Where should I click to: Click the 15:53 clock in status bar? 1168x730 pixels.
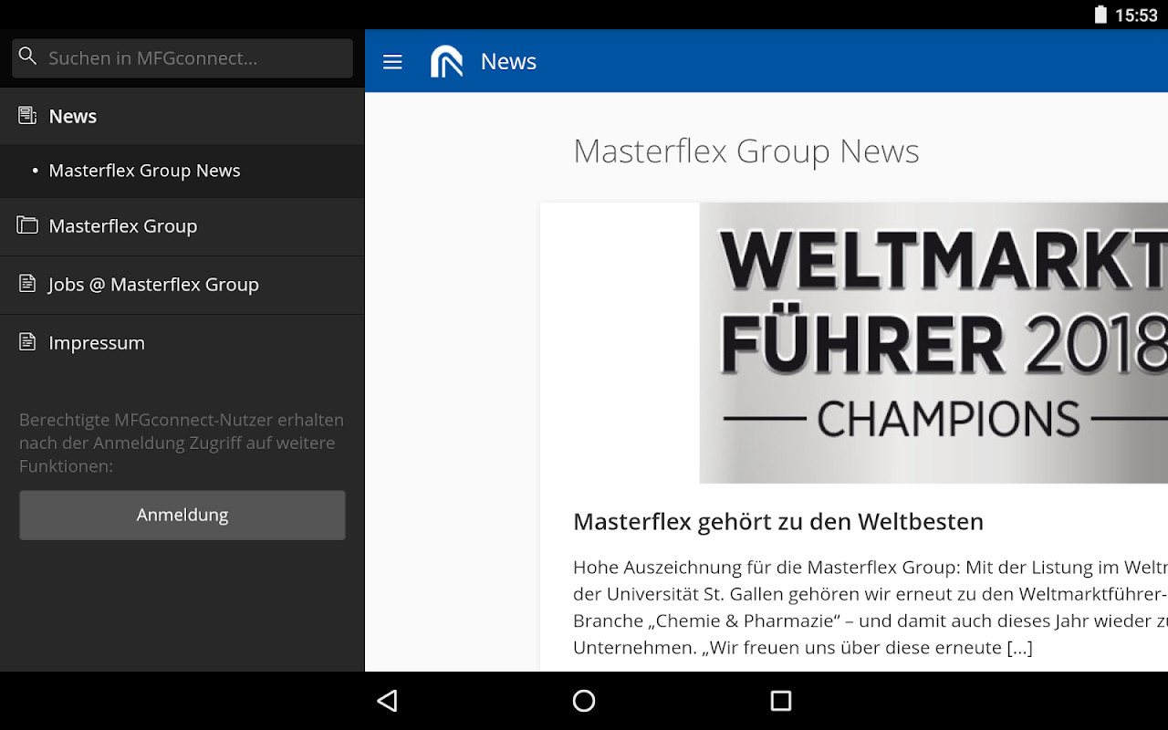tap(1136, 15)
